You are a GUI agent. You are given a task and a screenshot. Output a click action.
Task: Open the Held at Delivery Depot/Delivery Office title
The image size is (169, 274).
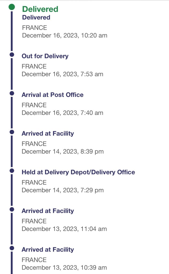(x=78, y=172)
